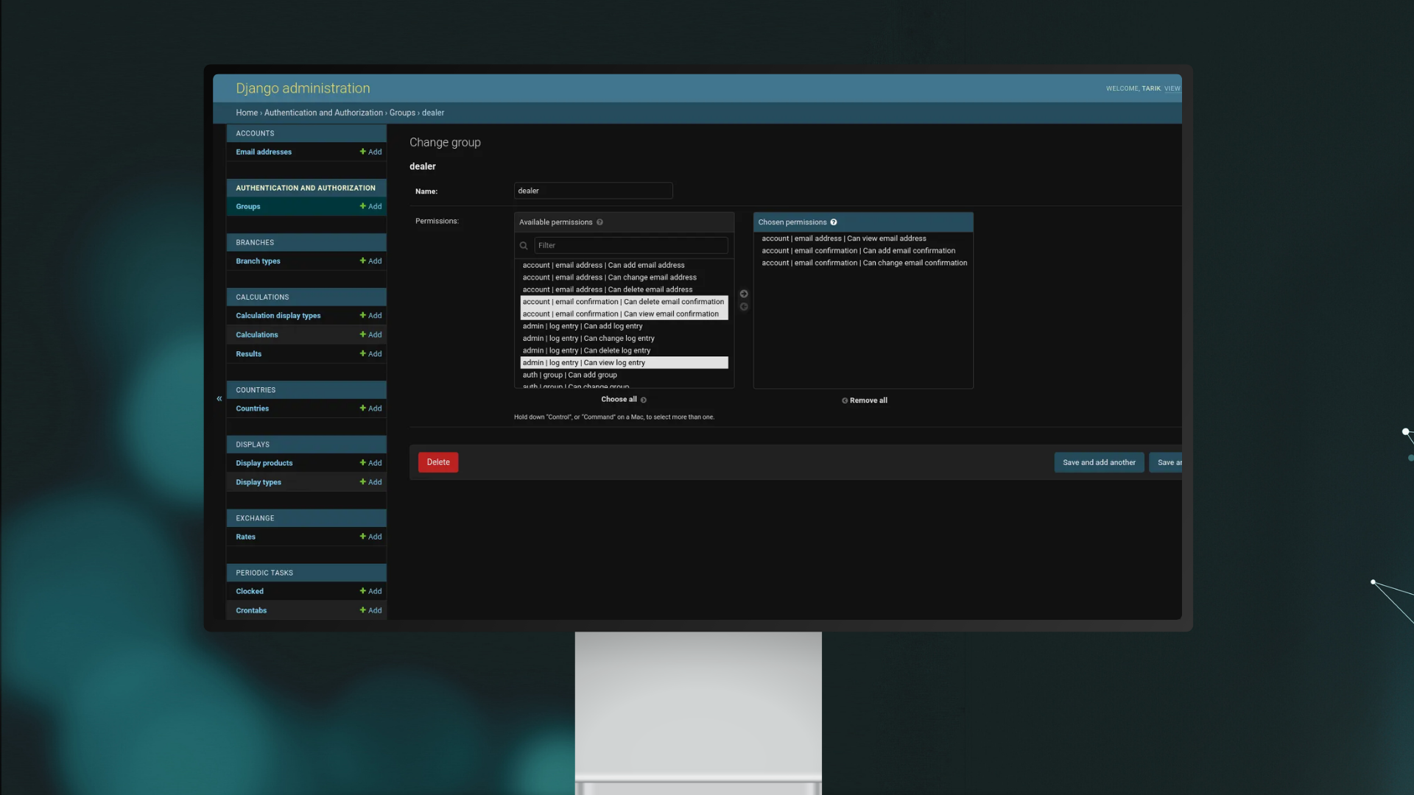Open the Periodic Tasks section header
Image resolution: width=1414 pixels, height=795 pixels.
point(264,572)
